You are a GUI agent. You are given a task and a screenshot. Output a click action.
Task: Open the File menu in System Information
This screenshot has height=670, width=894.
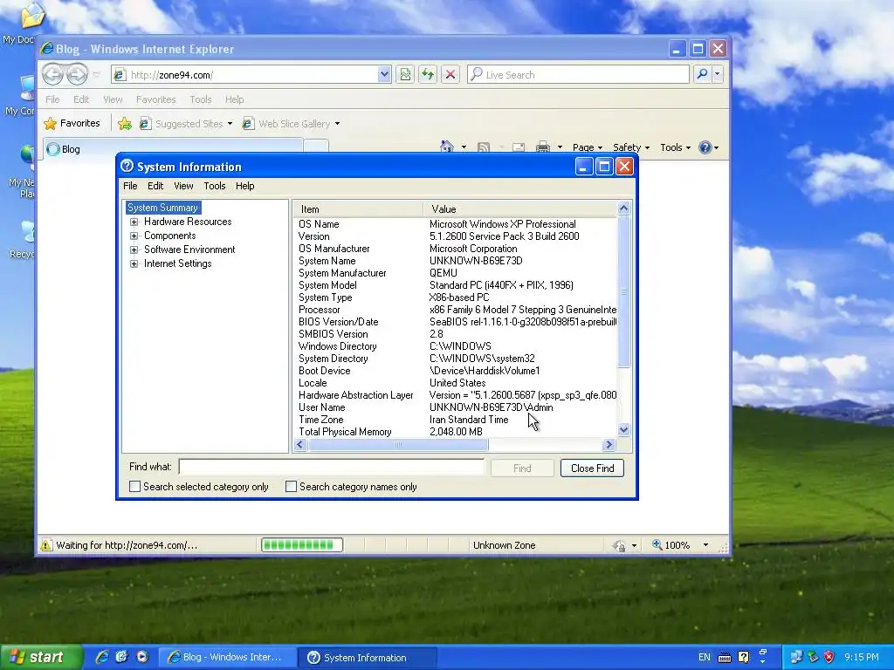(130, 186)
